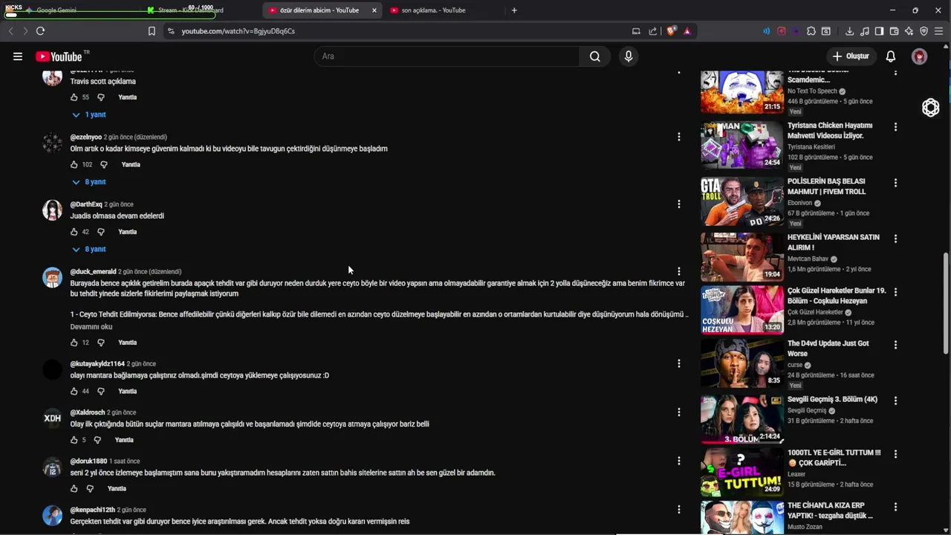The height and width of the screenshot is (535, 951).
Task: Open a new browser tab
Action: [x=514, y=10]
